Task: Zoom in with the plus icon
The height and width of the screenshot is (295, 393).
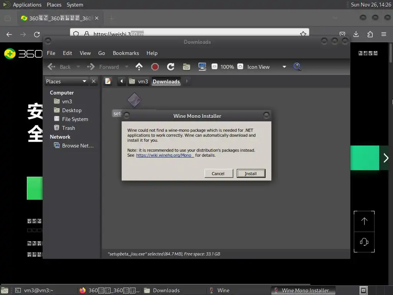Action: click(x=240, y=66)
